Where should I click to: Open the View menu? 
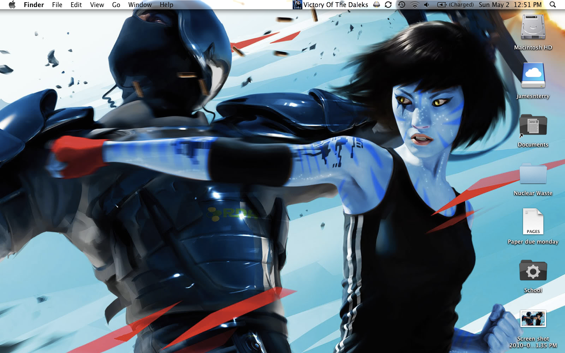point(97,5)
